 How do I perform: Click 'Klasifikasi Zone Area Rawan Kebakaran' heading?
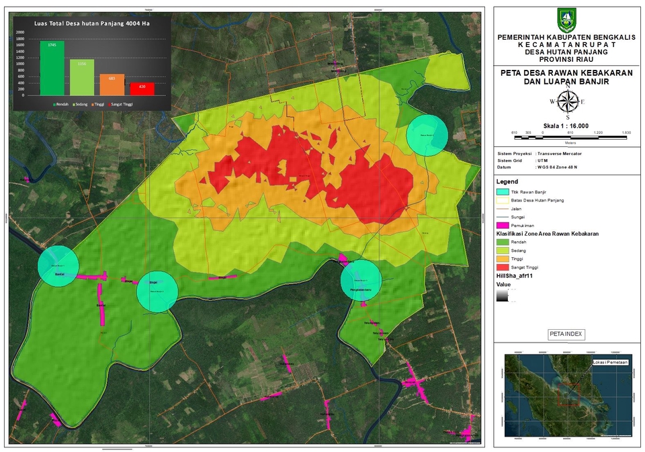coord(548,234)
